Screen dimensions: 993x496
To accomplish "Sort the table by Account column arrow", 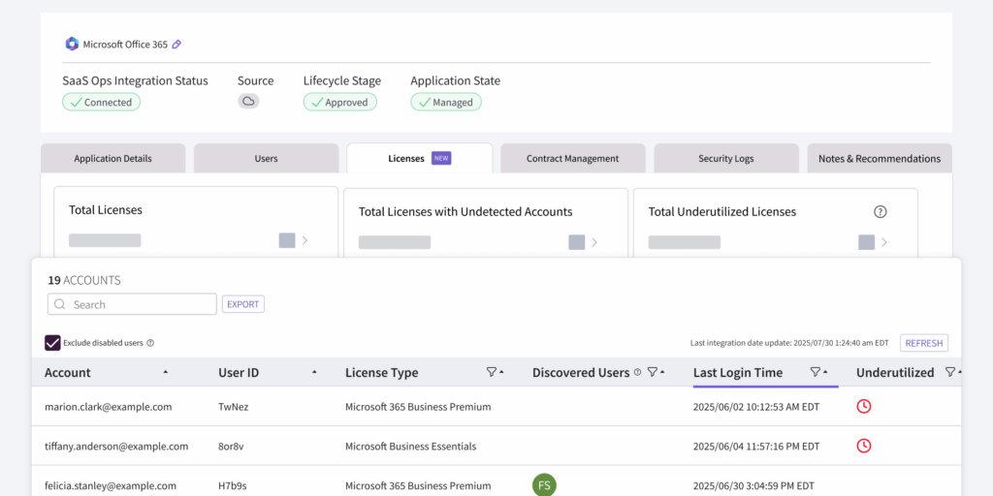I will [165, 372].
